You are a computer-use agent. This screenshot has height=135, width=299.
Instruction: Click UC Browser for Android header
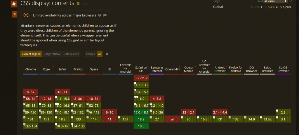pos(204,66)
